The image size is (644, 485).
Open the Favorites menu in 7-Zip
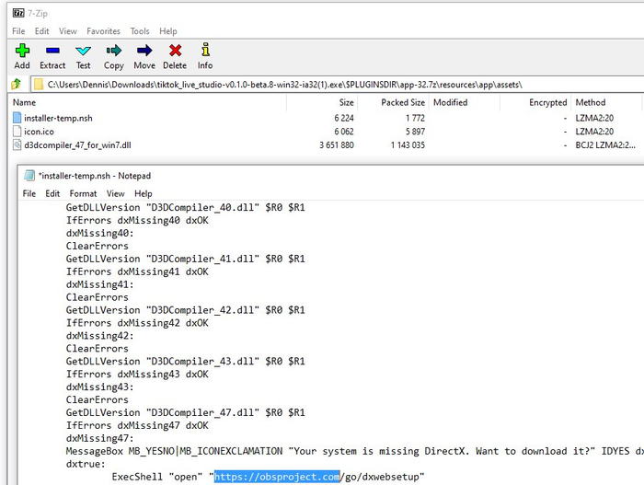(103, 31)
